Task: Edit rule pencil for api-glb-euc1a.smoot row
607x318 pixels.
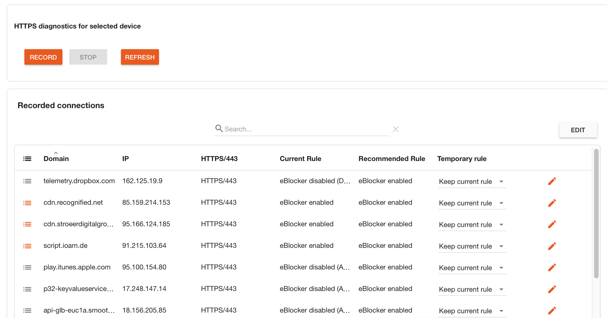Action: [x=552, y=311]
